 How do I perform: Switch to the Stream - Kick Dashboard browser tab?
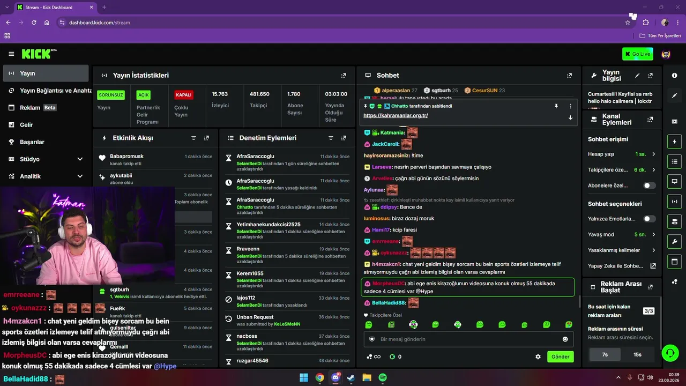click(x=54, y=8)
